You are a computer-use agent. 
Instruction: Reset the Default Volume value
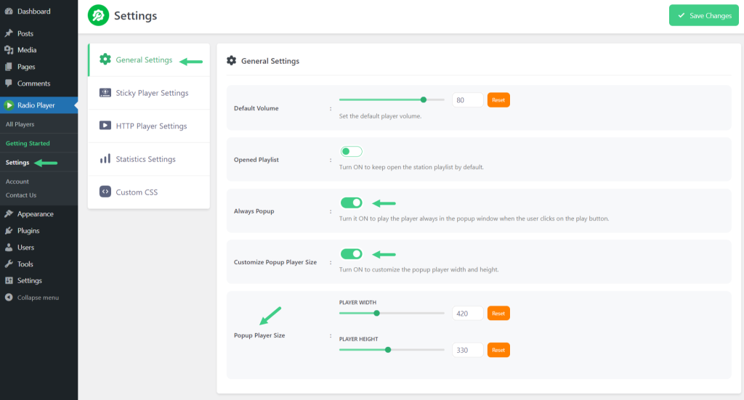[x=498, y=100]
